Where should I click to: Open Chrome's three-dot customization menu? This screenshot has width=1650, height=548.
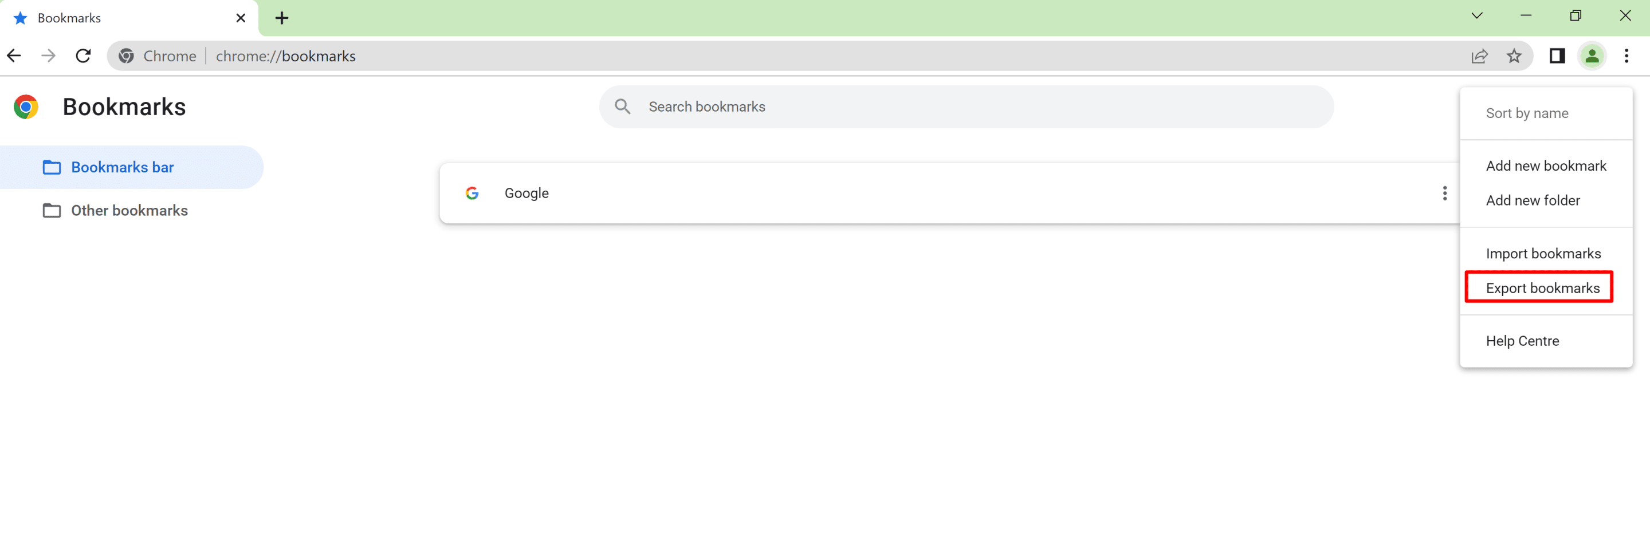[1627, 56]
